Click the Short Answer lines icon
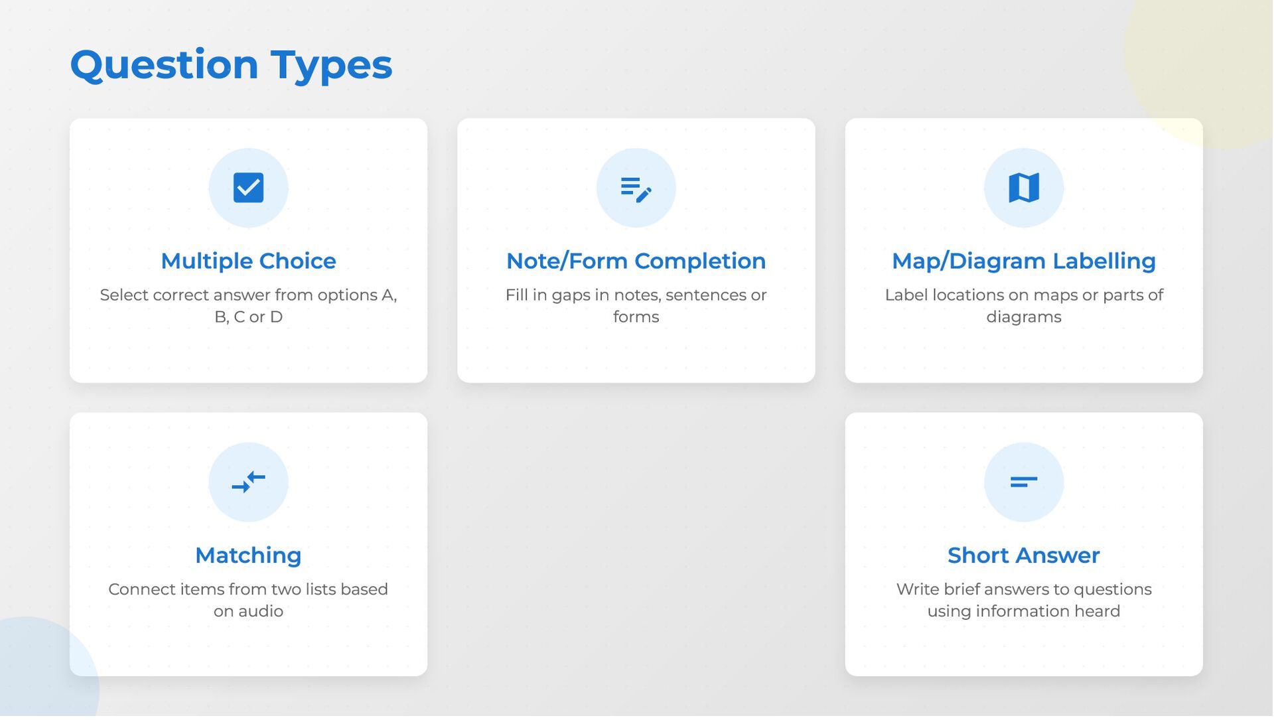The width and height of the screenshot is (1274, 720). 1023,482
